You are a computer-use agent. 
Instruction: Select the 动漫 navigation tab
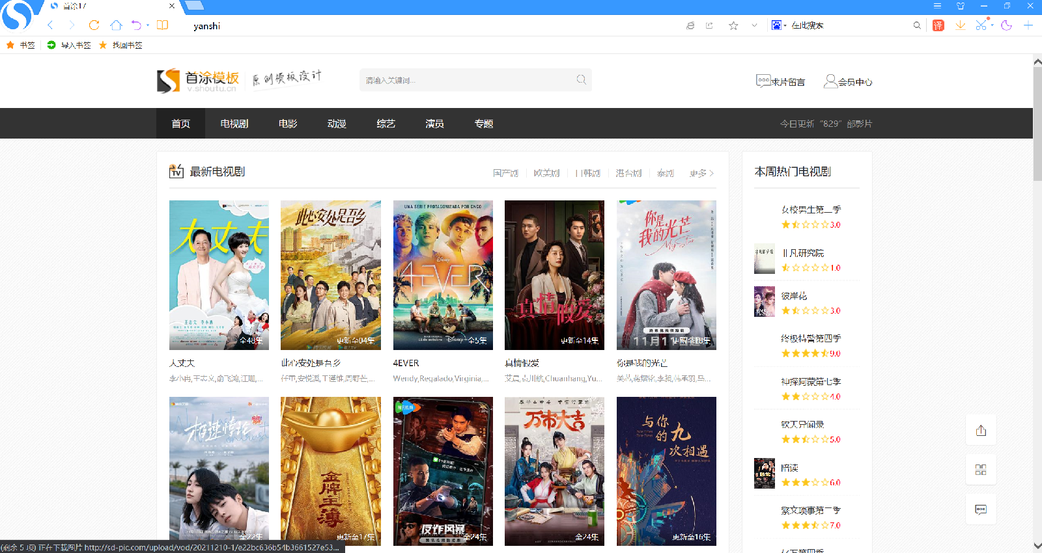(337, 124)
